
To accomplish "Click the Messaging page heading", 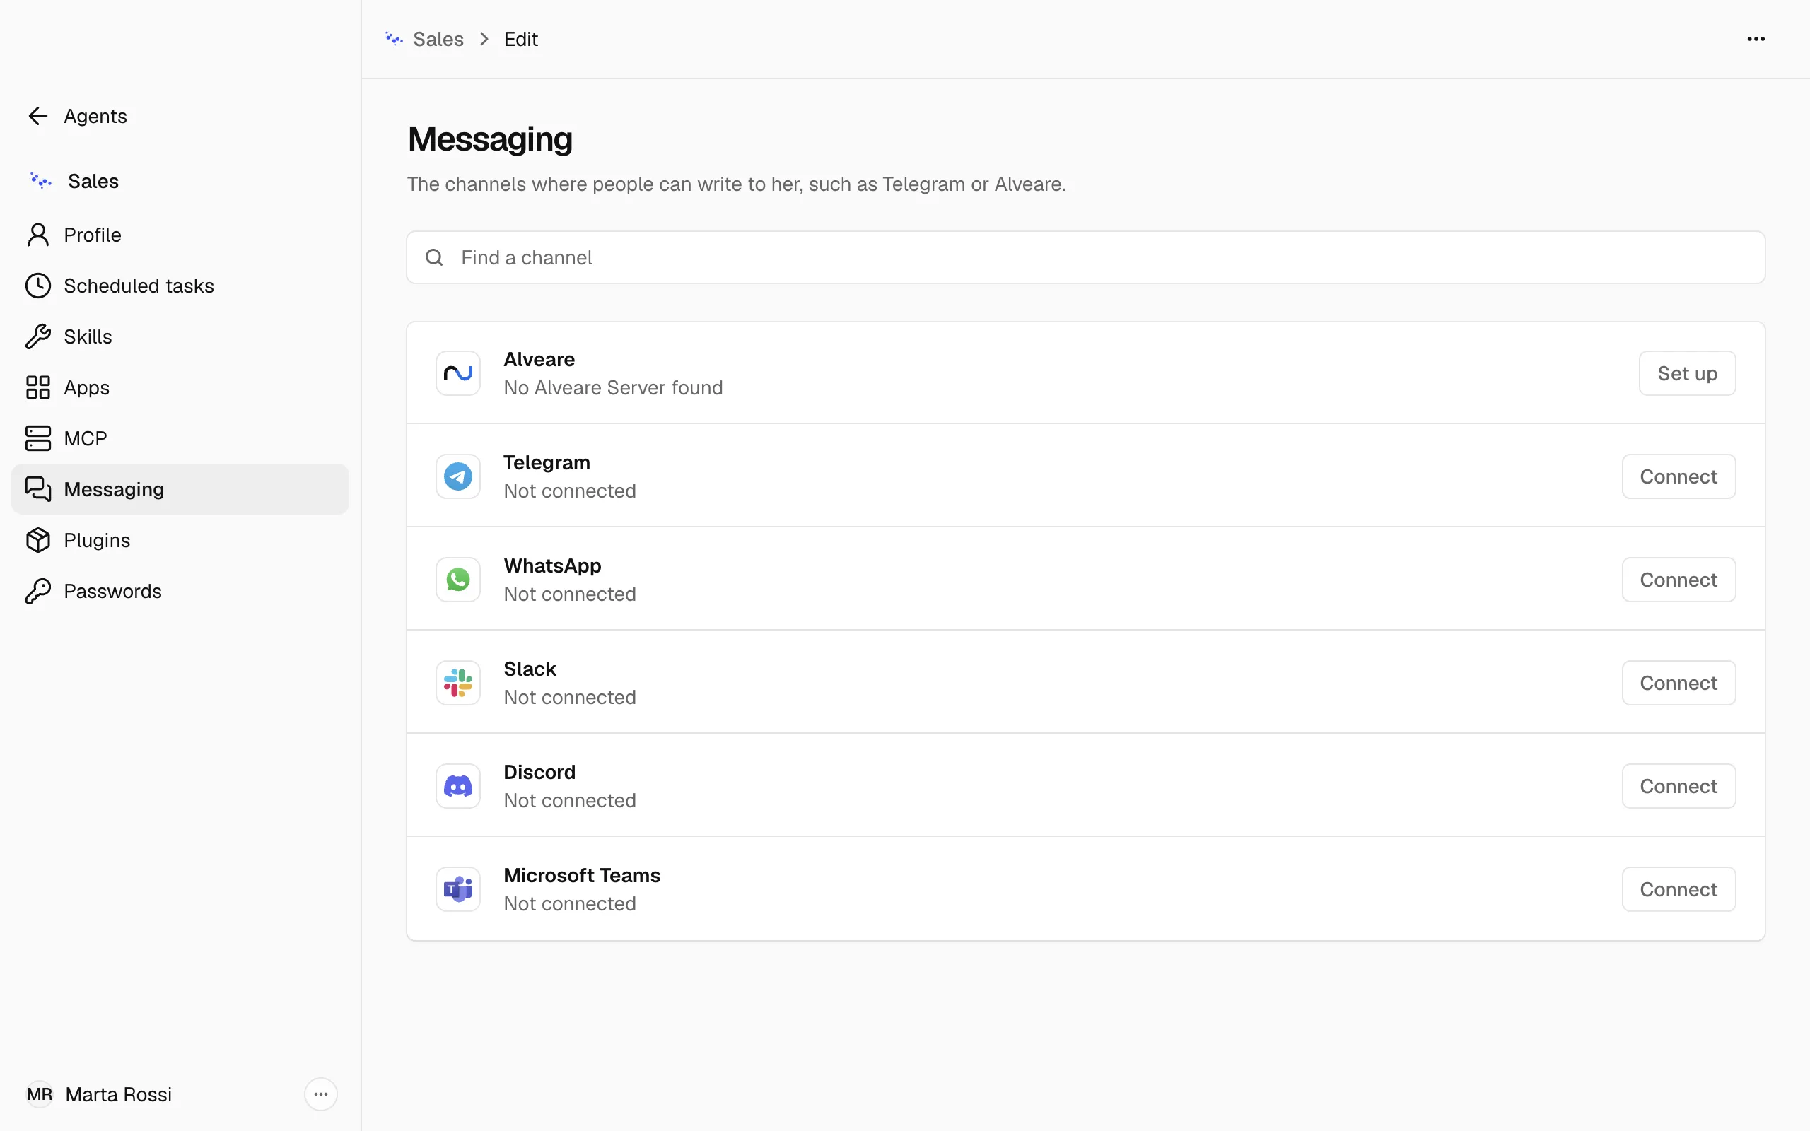I will point(490,139).
